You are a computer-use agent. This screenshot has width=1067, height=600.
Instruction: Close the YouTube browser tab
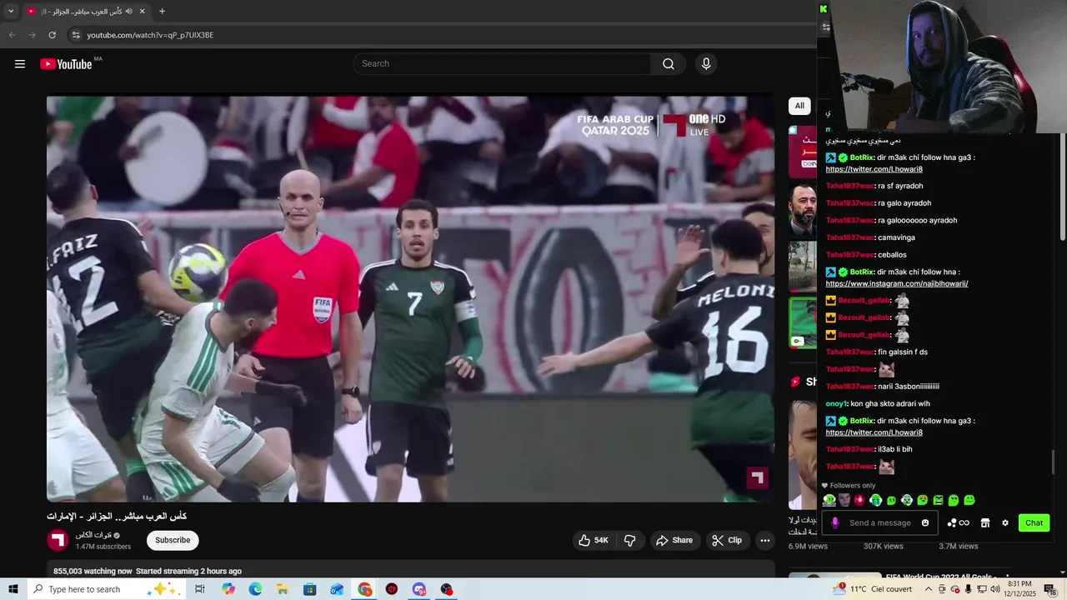click(x=142, y=11)
